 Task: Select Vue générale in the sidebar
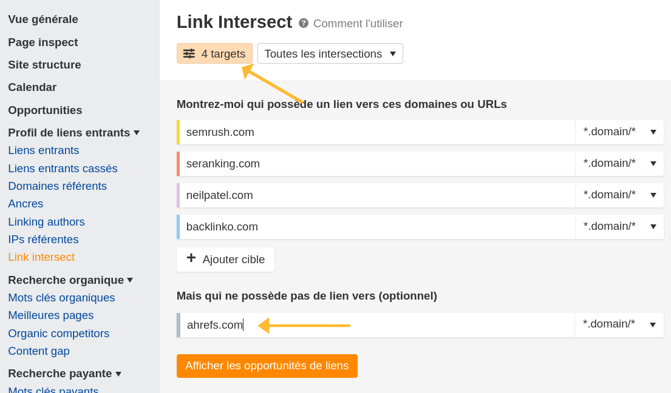pyautogui.click(x=43, y=19)
